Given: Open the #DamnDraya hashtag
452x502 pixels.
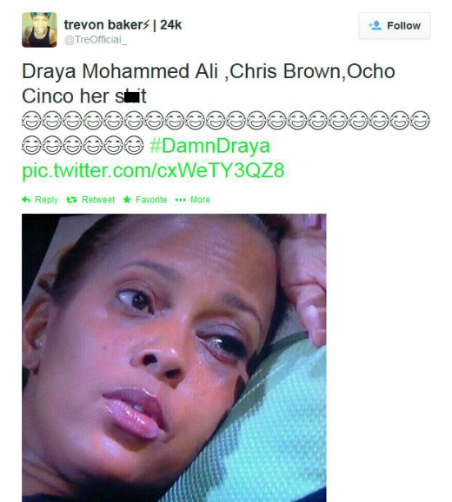Looking at the screenshot, I should coord(209,146).
